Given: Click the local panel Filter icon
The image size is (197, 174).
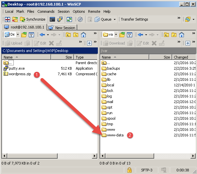Looking at the screenshot, I should 31,35.
